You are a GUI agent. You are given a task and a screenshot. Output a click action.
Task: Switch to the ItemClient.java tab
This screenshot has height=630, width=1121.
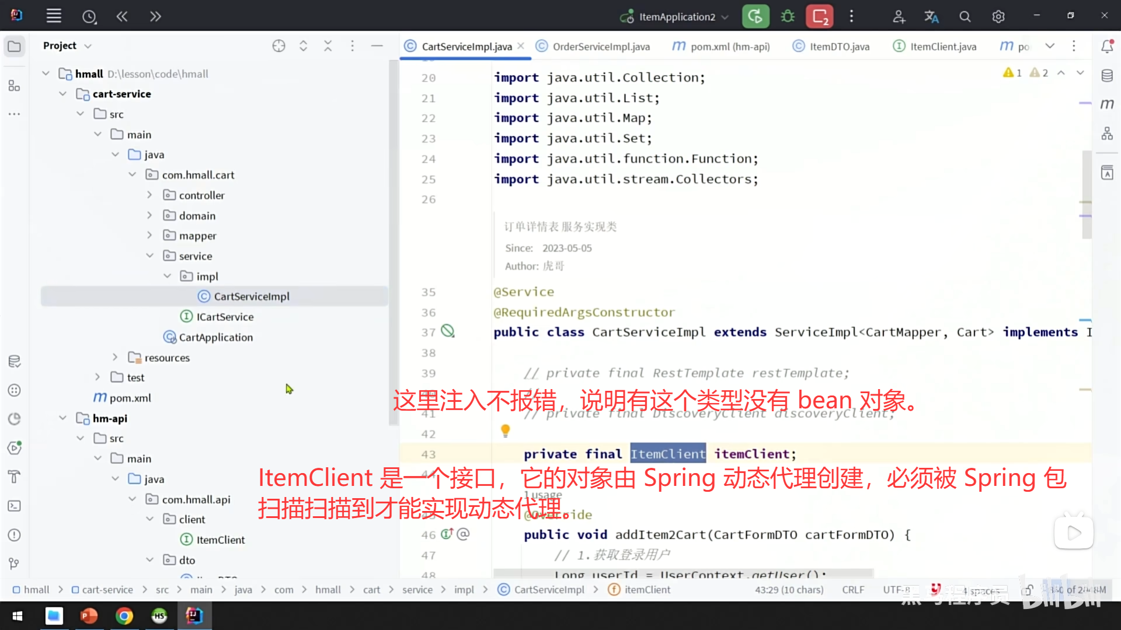(x=942, y=47)
